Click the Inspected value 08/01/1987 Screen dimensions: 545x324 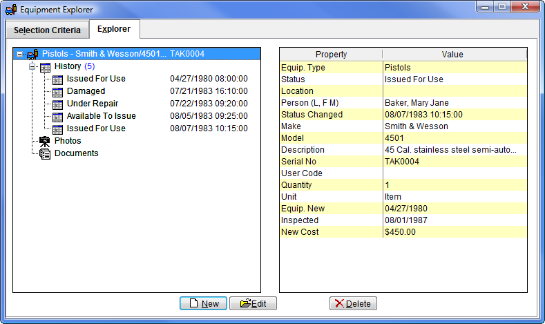(x=406, y=220)
